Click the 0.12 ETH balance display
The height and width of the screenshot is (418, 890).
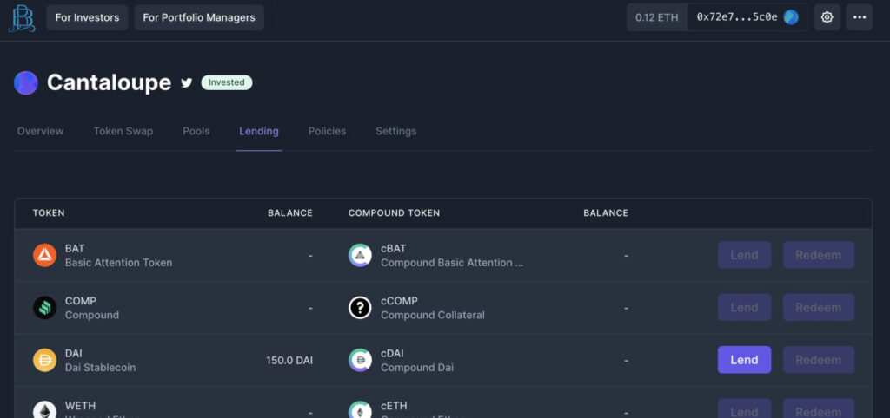tap(657, 17)
